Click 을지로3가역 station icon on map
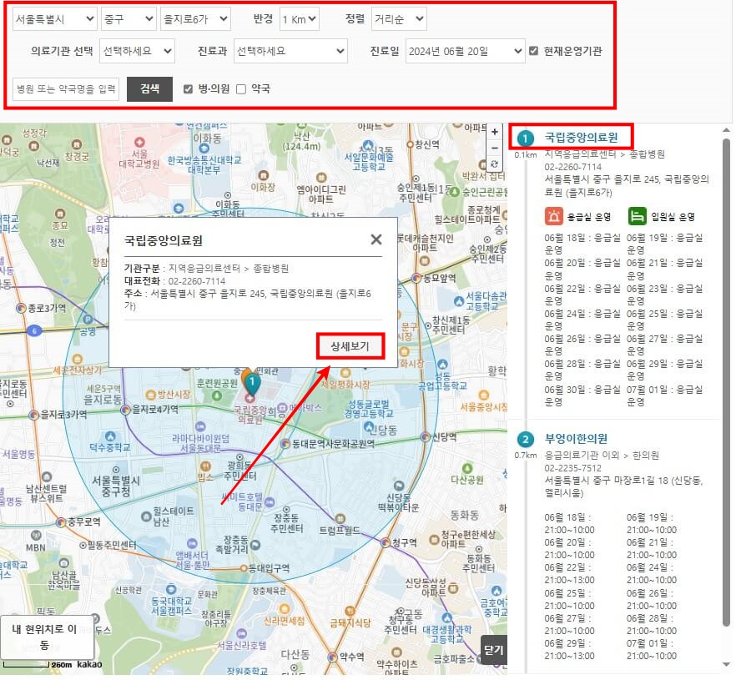The height and width of the screenshot is (680, 736). pos(33,415)
